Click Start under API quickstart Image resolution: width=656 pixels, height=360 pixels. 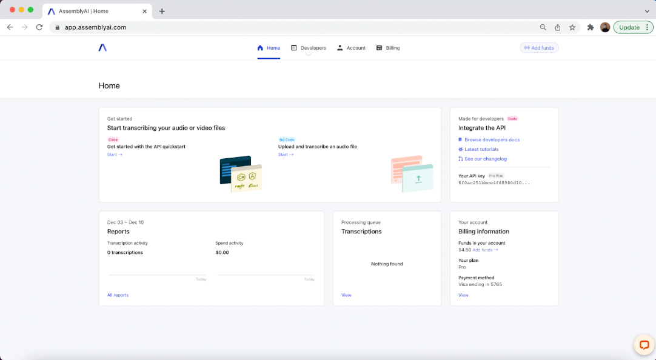pos(115,155)
